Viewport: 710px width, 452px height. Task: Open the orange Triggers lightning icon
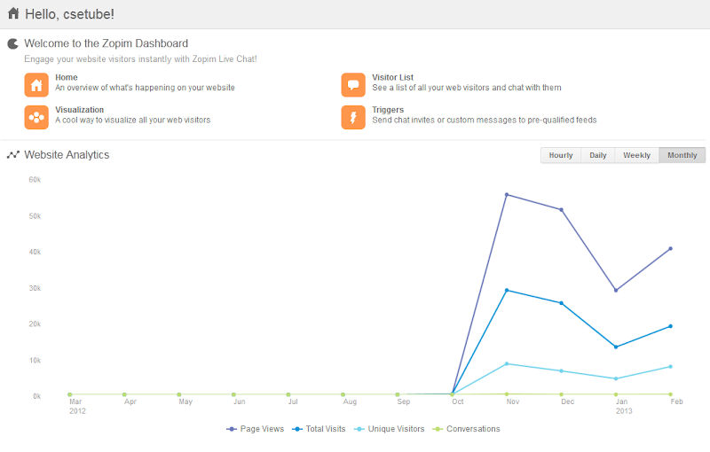pyautogui.click(x=353, y=118)
